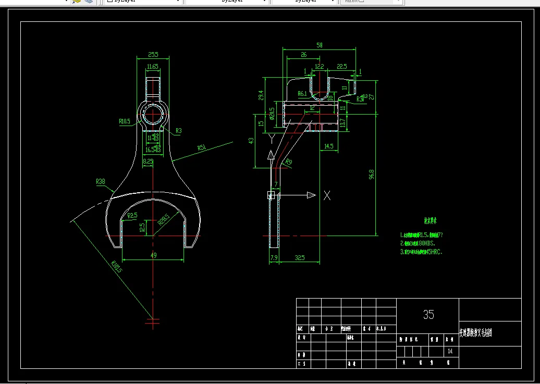This screenshot has width=540, height=384.
Task: Click the crossed center mark below the fork
Action: [153, 321]
